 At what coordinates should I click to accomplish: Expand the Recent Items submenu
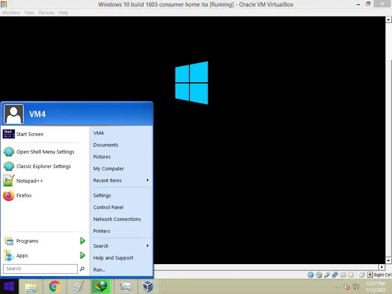148,180
